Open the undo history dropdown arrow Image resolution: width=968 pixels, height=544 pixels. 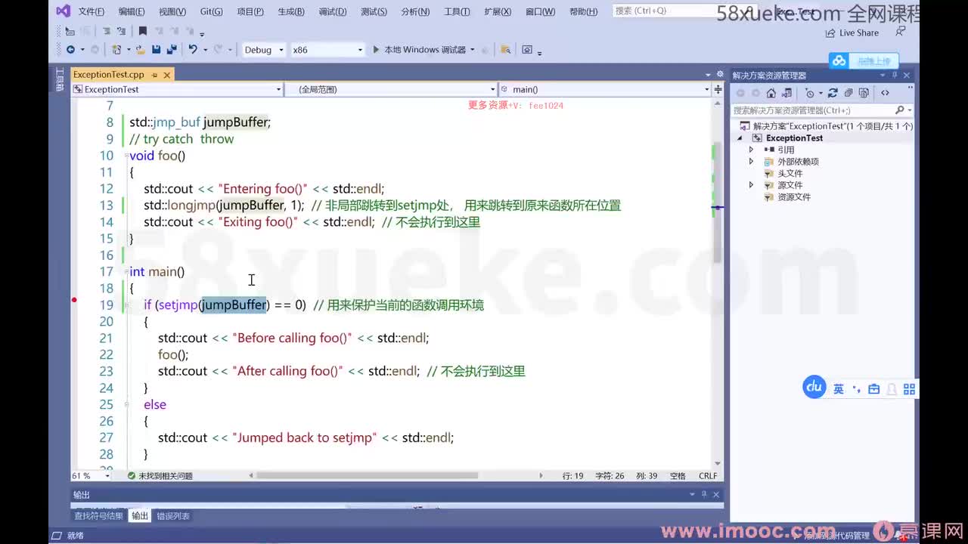pyautogui.click(x=204, y=50)
